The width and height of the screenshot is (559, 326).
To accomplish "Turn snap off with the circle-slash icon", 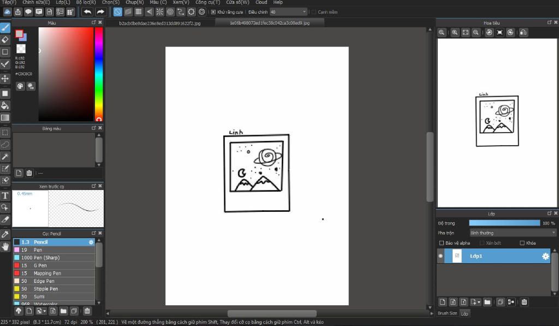I will point(118,12).
